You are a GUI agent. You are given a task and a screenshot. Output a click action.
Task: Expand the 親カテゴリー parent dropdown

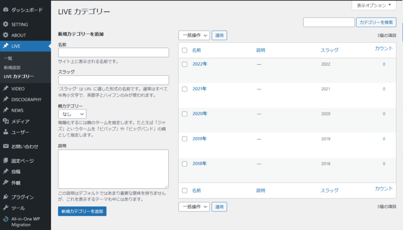click(72, 114)
